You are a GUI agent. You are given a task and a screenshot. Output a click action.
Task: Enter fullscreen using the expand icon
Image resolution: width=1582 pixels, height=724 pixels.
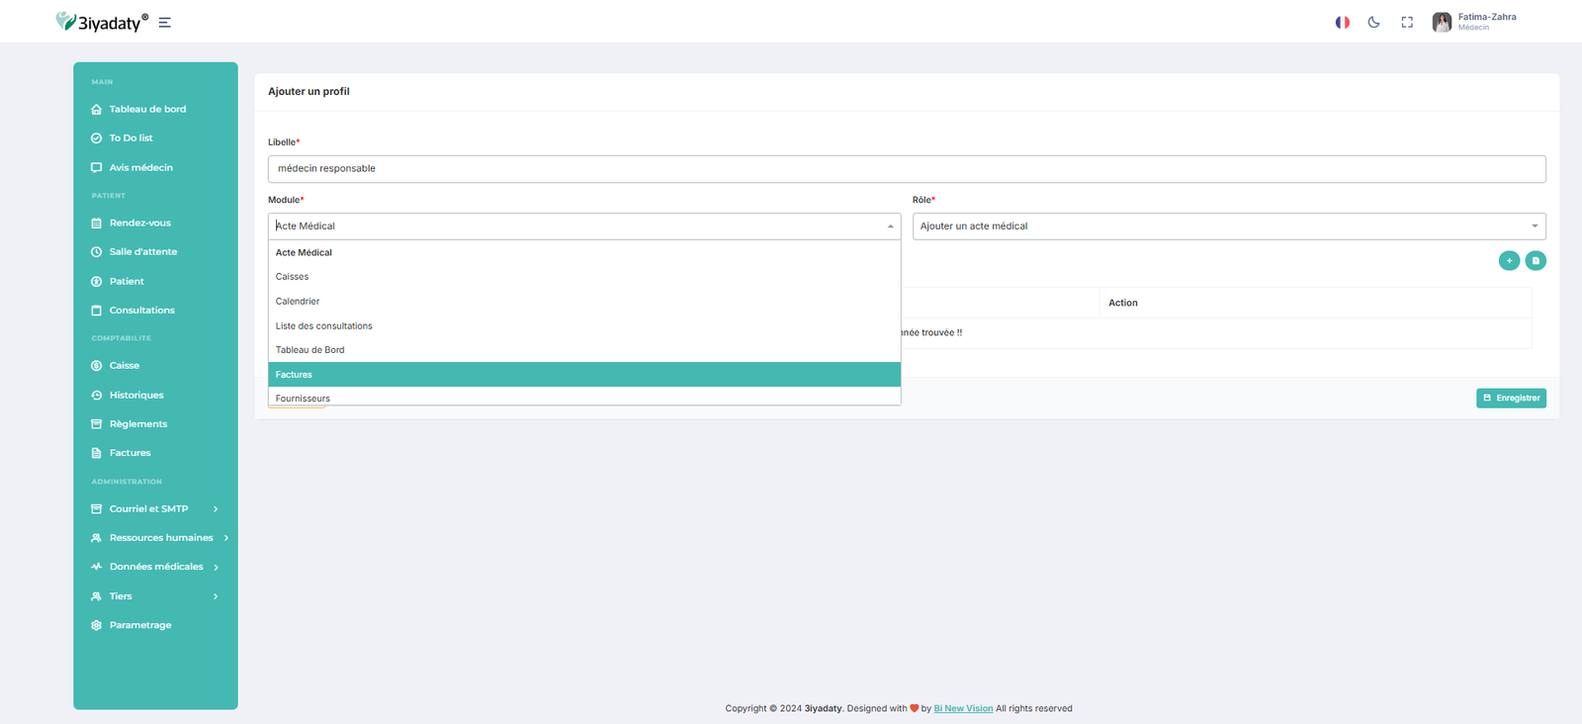tap(1407, 22)
